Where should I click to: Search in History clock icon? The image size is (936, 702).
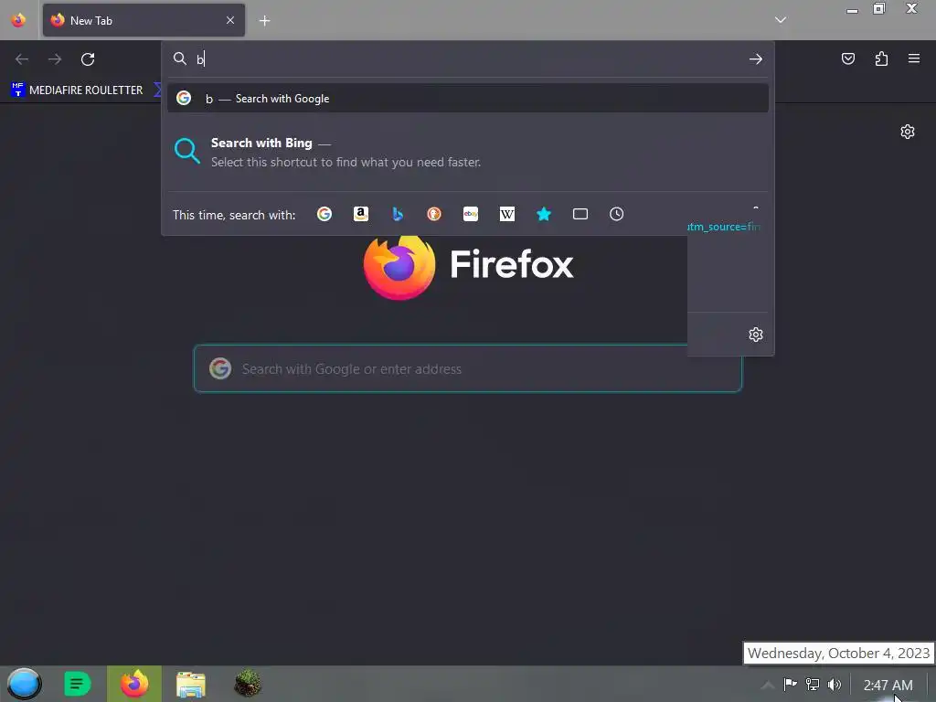(617, 214)
